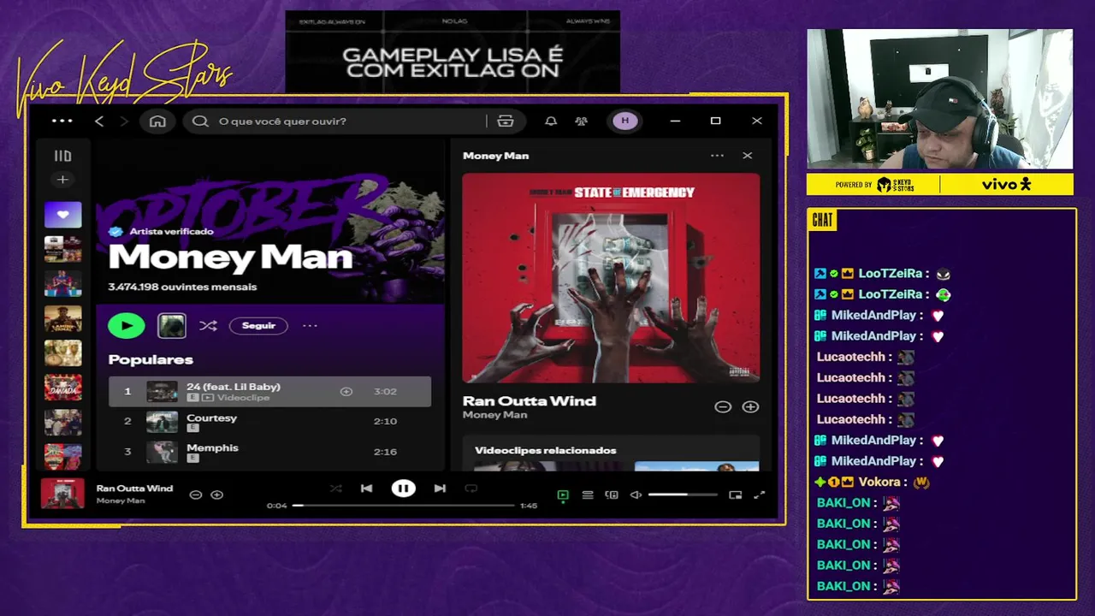Open the artist pick thumbnail beside play

pyautogui.click(x=172, y=325)
